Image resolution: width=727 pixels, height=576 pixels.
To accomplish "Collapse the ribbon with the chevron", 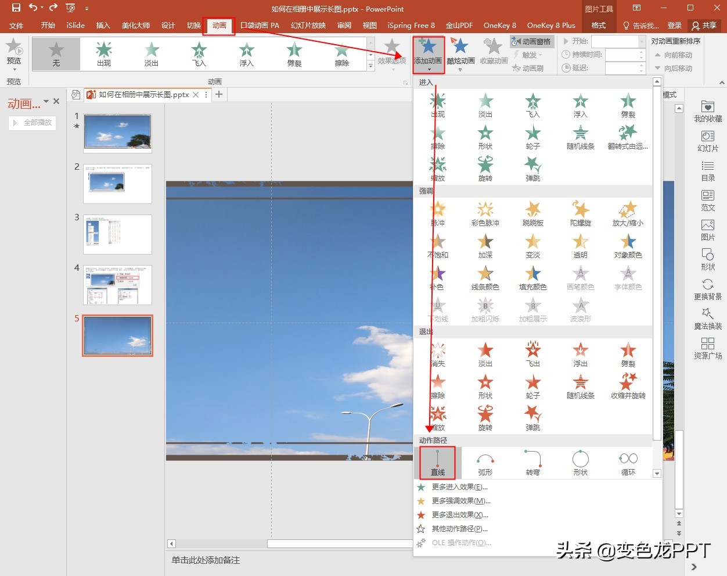I will pos(722,83).
